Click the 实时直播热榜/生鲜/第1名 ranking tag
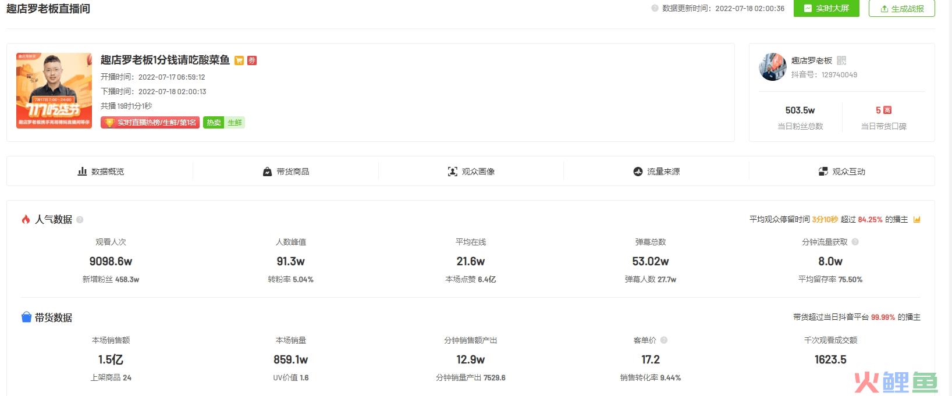Screen dimensions: 952x396 point(150,123)
